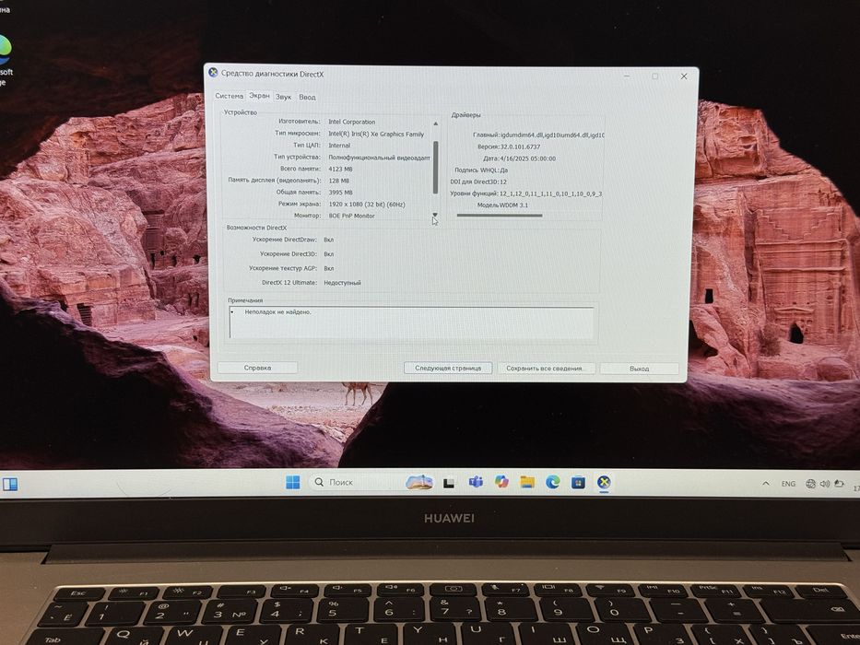Click the DirectX icon in the title bar
Viewport: 860px width, 645px height.
click(213, 73)
